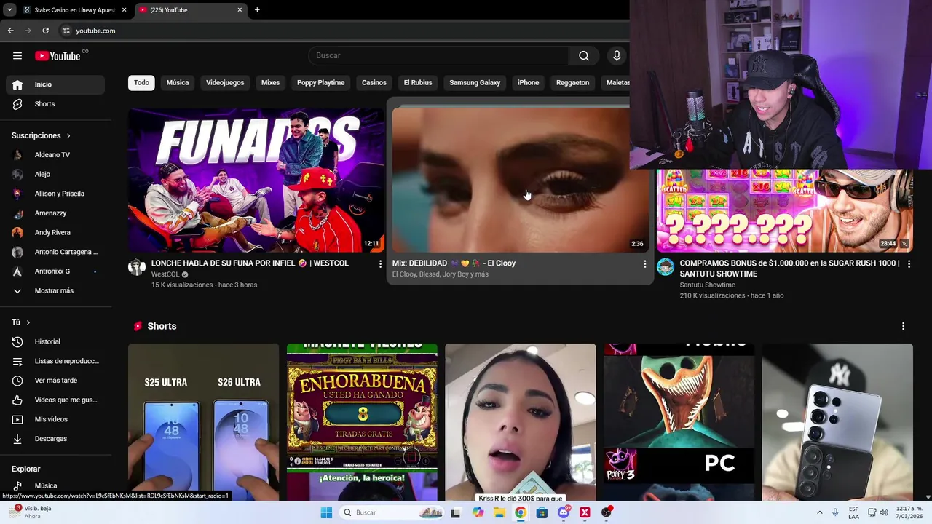Open Mis videos
The height and width of the screenshot is (524, 932).
pyautogui.click(x=55, y=419)
